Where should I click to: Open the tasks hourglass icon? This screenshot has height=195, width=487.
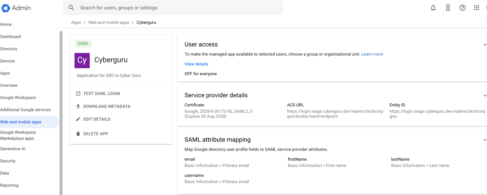[x=448, y=8]
